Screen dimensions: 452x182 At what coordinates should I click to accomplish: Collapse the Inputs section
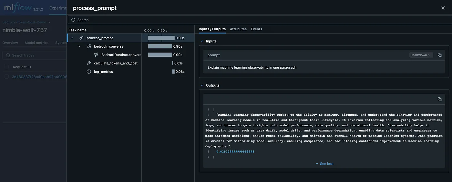tap(202, 41)
